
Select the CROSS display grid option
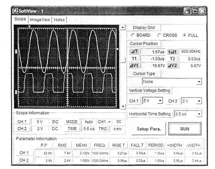[167, 35]
